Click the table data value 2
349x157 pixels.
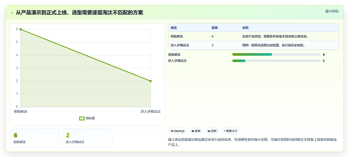[x=212, y=45]
